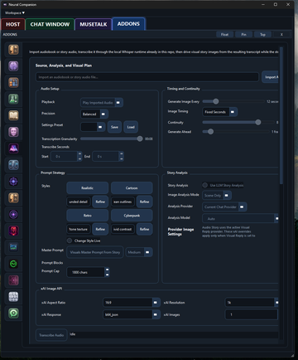Increase the Prompt Cap value
Viewport: 298px width, 360px height.
tap(107, 270)
